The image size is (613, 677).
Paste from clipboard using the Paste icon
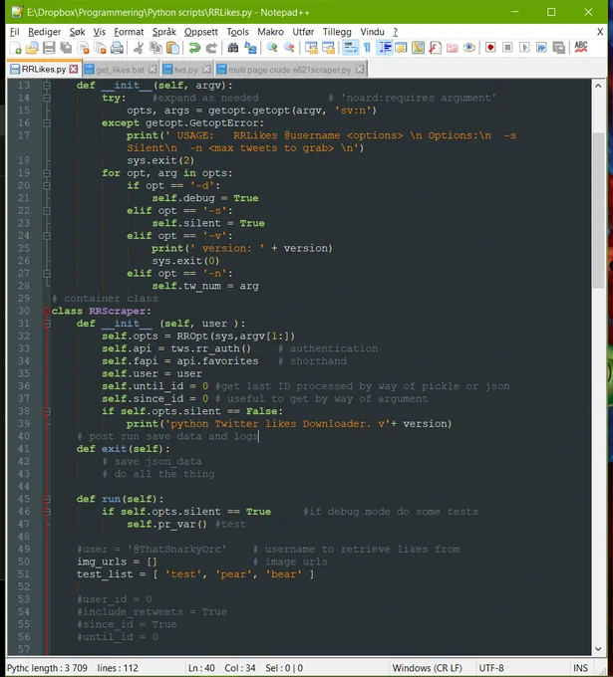(172, 48)
